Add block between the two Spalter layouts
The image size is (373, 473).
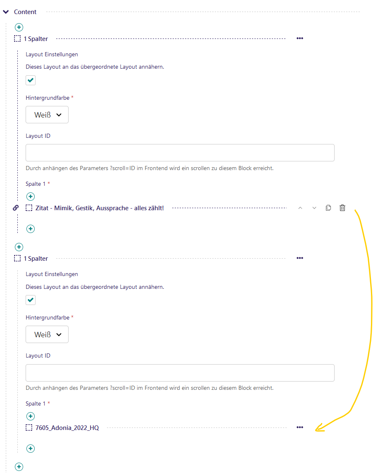click(x=19, y=247)
